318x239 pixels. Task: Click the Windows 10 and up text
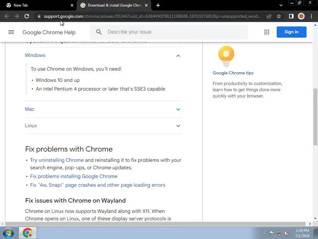57,80
